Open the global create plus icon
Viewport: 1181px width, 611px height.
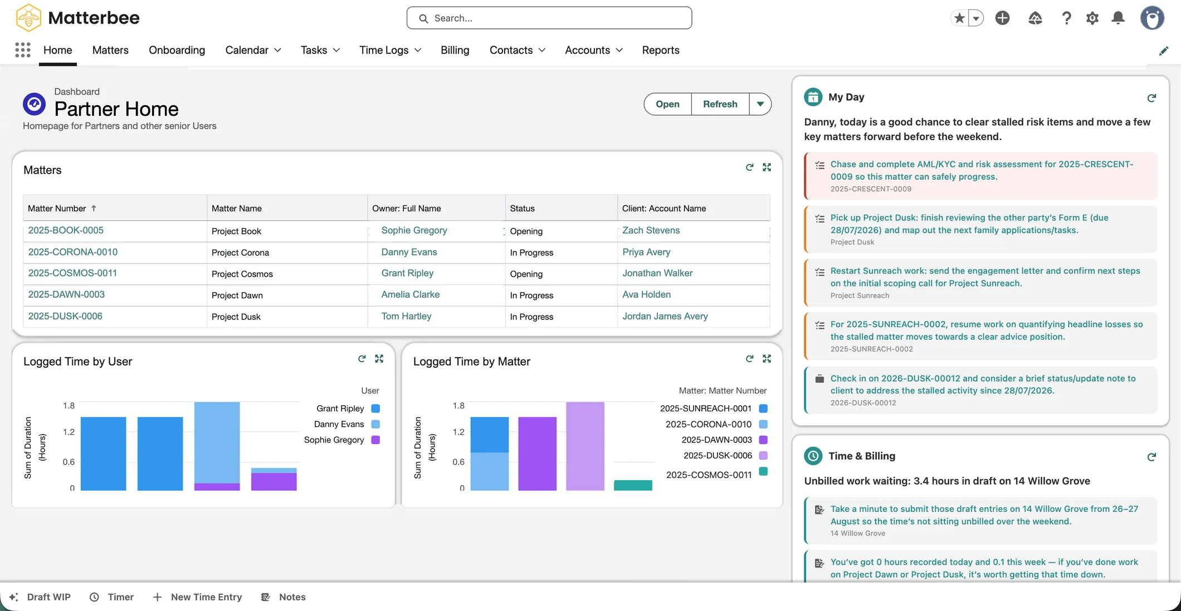point(1002,18)
